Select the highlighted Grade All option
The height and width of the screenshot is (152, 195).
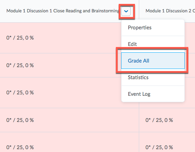coord(153,61)
